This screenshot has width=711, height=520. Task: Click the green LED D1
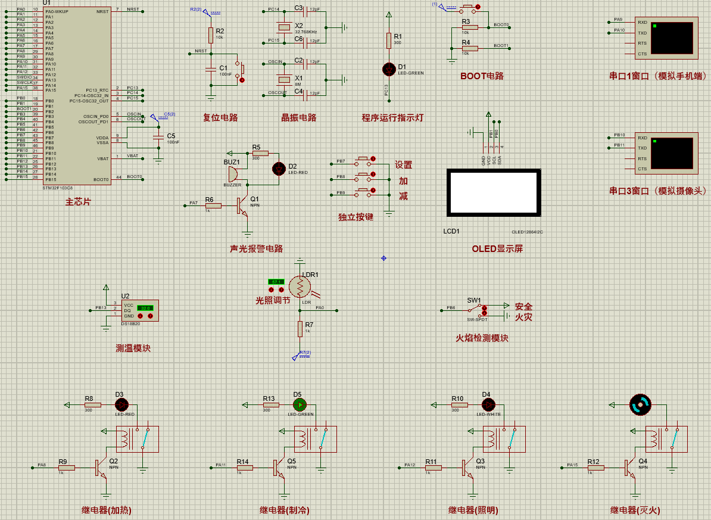point(389,70)
